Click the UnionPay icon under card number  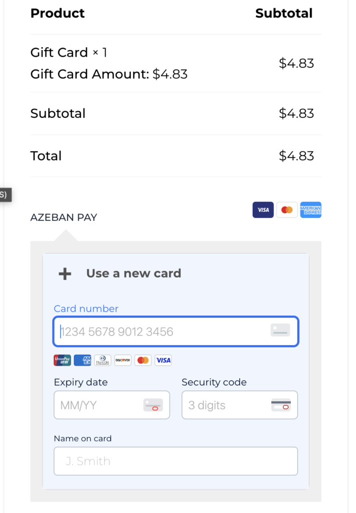[62, 360]
